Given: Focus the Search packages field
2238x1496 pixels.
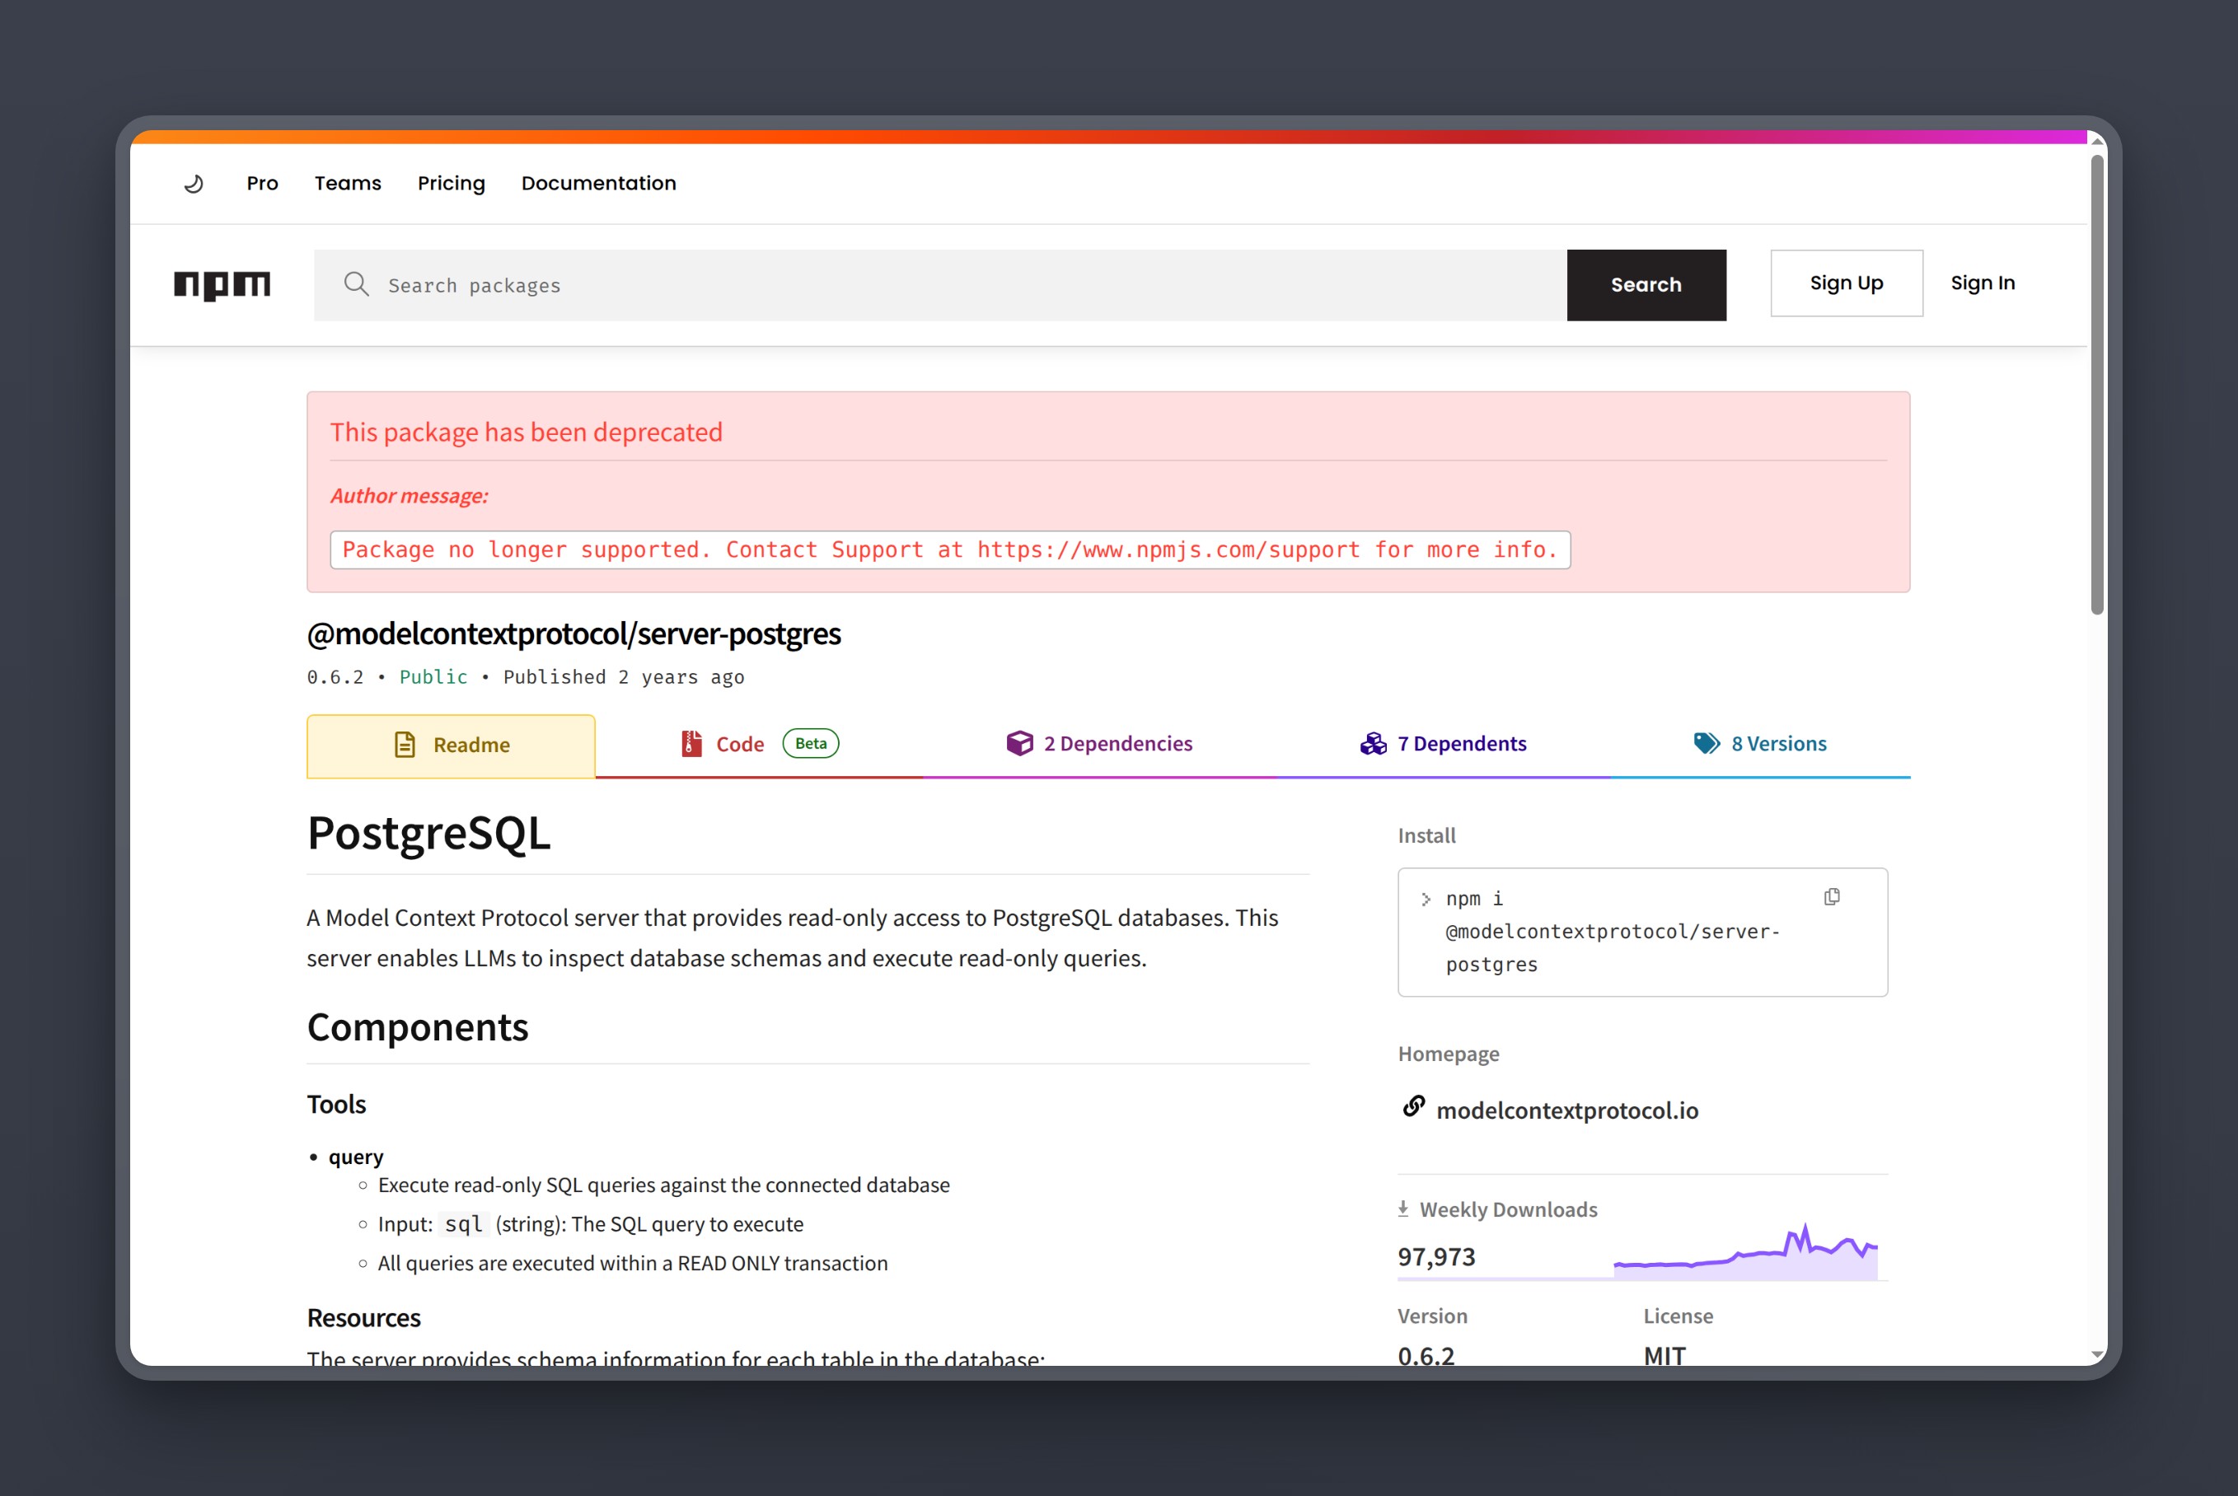Looking at the screenshot, I should [x=940, y=285].
